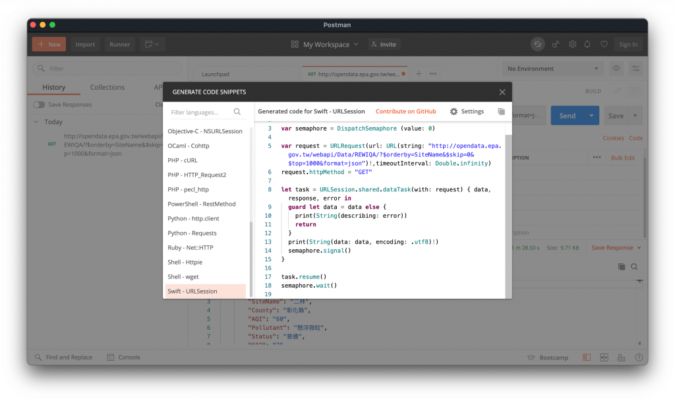This screenshot has height=401, width=675.
Task: Open params ellipsis options menu
Action: 597,158
